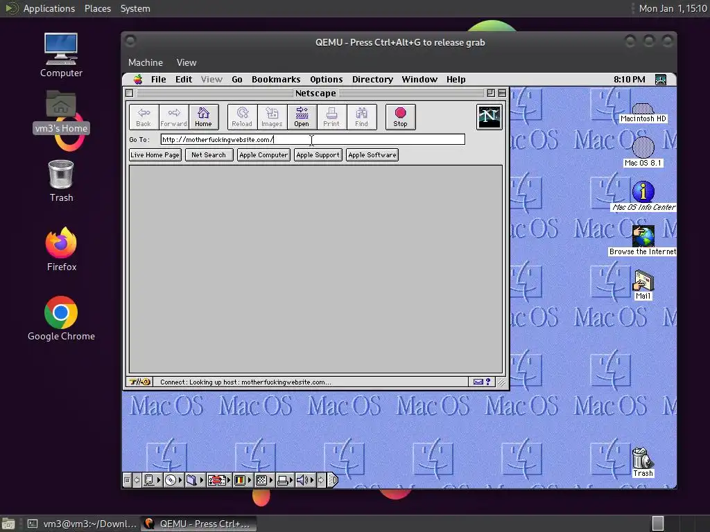This screenshot has height=532, width=710.
Task: Toggle the Netscape window zoom box
Action: 491,94
